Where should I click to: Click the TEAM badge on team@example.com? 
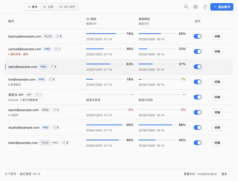point(45,143)
